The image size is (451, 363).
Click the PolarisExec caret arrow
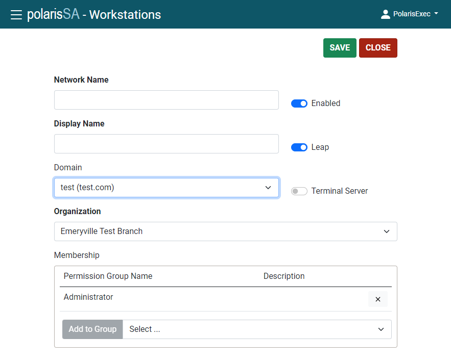[x=436, y=13]
